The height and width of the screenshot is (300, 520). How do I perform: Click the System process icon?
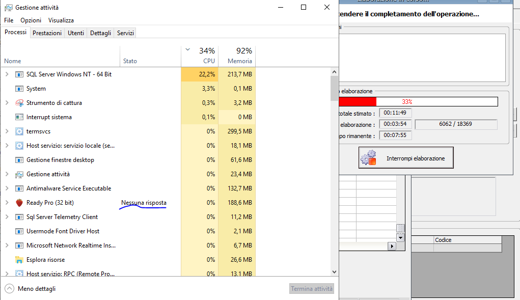tap(19, 89)
